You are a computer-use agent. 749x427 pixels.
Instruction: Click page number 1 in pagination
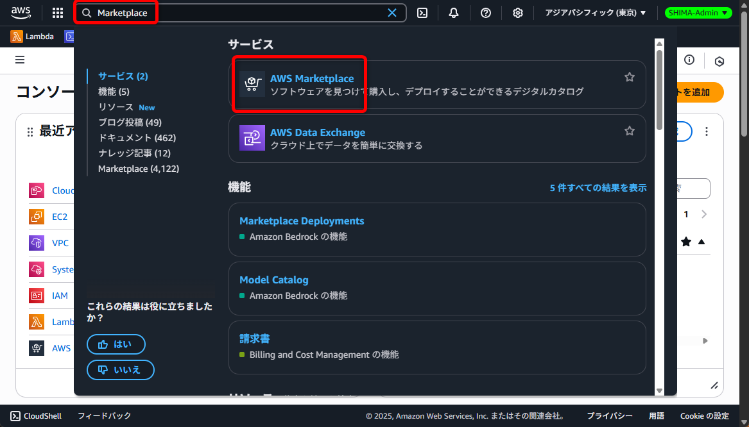686,214
